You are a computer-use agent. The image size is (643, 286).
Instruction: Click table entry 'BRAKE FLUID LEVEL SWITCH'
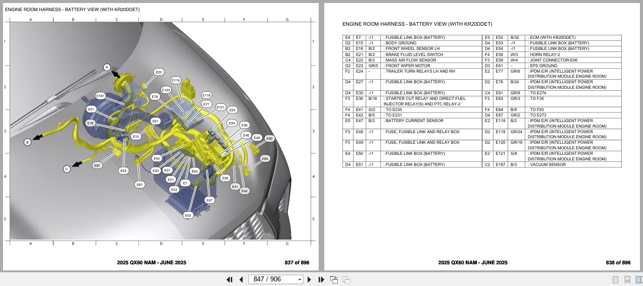(413, 54)
